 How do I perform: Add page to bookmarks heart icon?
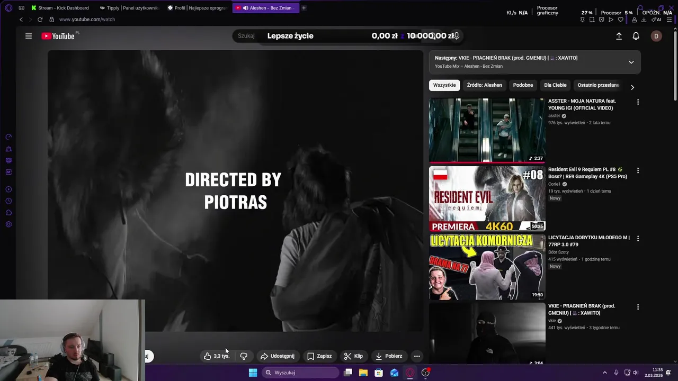(620, 20)
